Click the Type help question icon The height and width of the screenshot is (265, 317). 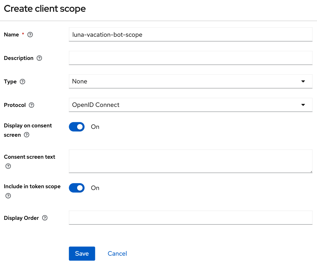click(22, 82)
